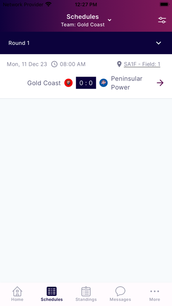Switch to the Standings tab label
The image size is (172, 306).
[86, 299]
